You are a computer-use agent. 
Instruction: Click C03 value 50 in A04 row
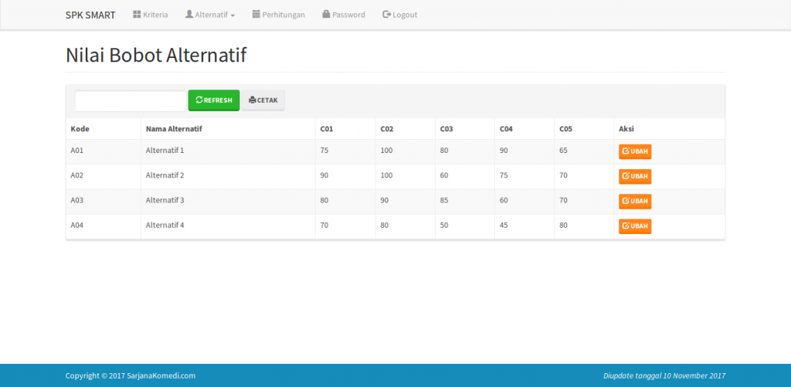(x=444, y=225)
